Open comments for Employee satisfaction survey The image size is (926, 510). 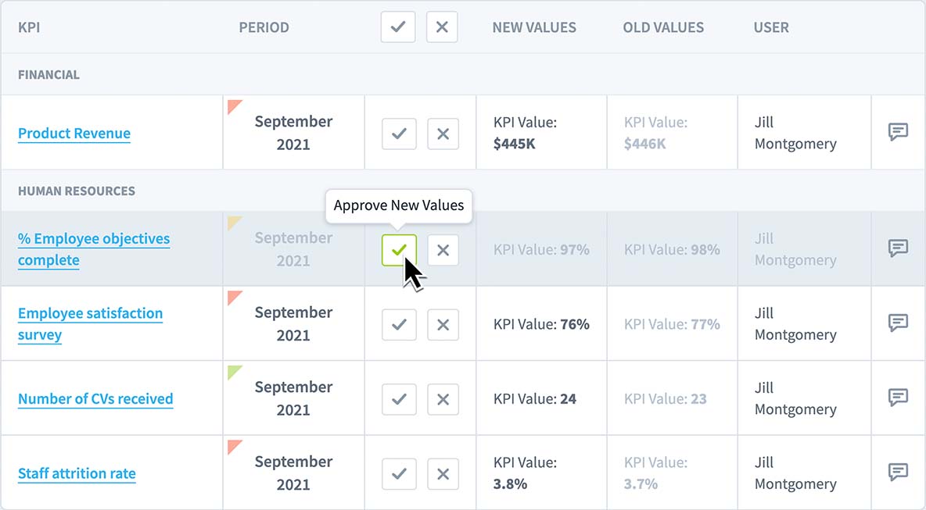click(898, 323)
